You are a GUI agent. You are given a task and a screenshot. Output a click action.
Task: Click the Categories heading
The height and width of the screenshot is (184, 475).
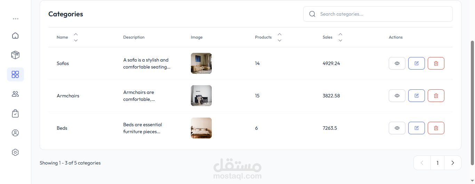[66, 14]
